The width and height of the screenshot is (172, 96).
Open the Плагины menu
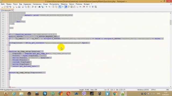[79, 4]
